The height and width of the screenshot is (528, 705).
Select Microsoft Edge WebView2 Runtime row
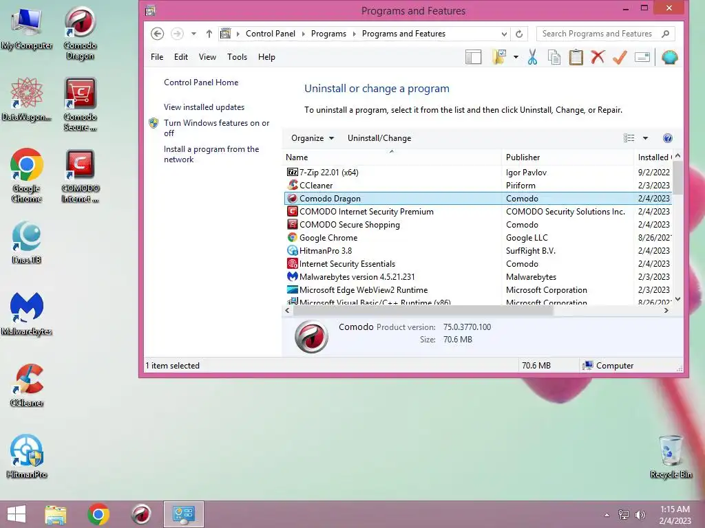click(x=478, y=289)
